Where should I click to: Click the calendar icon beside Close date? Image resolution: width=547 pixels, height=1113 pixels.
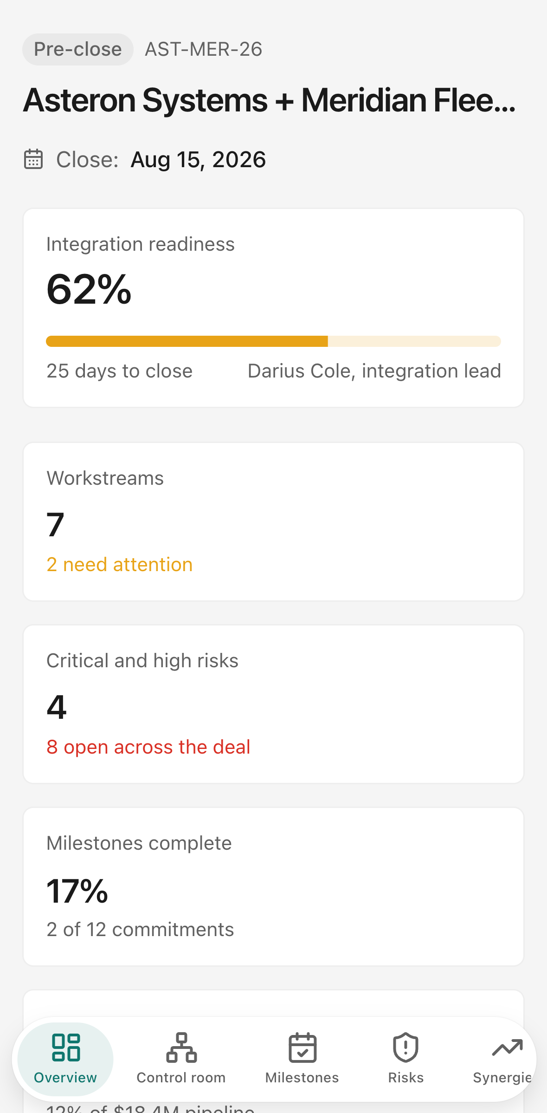[33, 159]
